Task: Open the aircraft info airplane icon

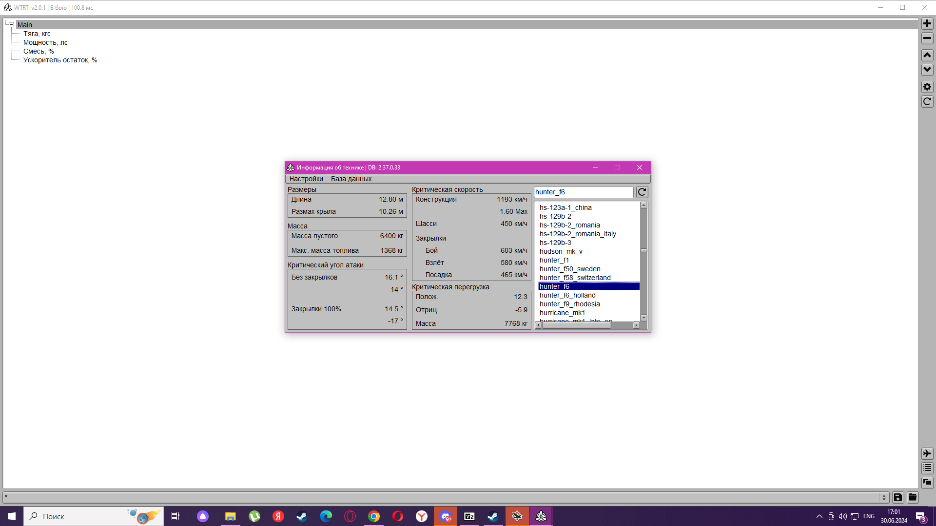Action: pos(927,453)
